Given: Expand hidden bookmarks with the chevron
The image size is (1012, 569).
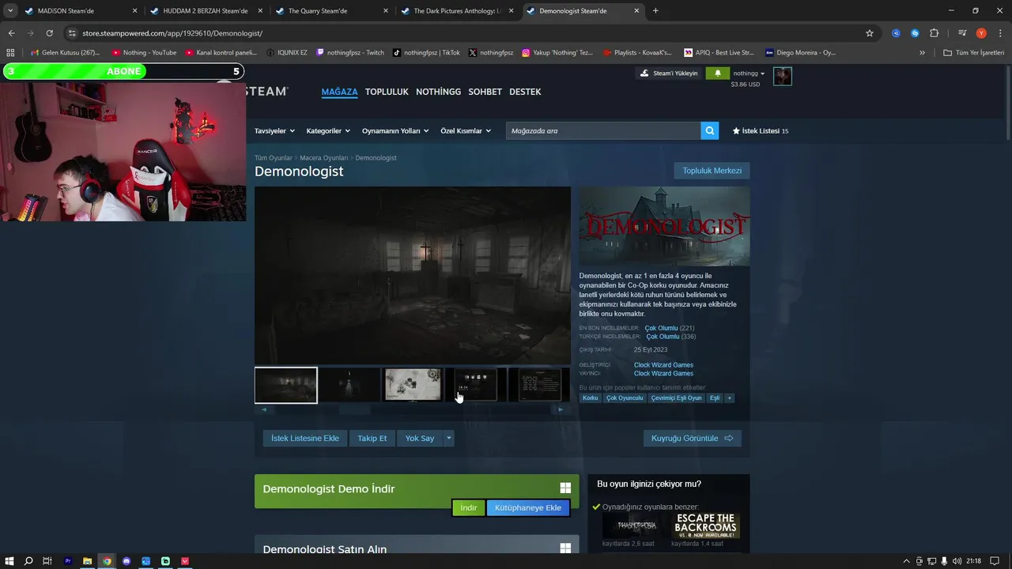Looking at the screenshot, I should pyautogui.click(x=922, y=53).
